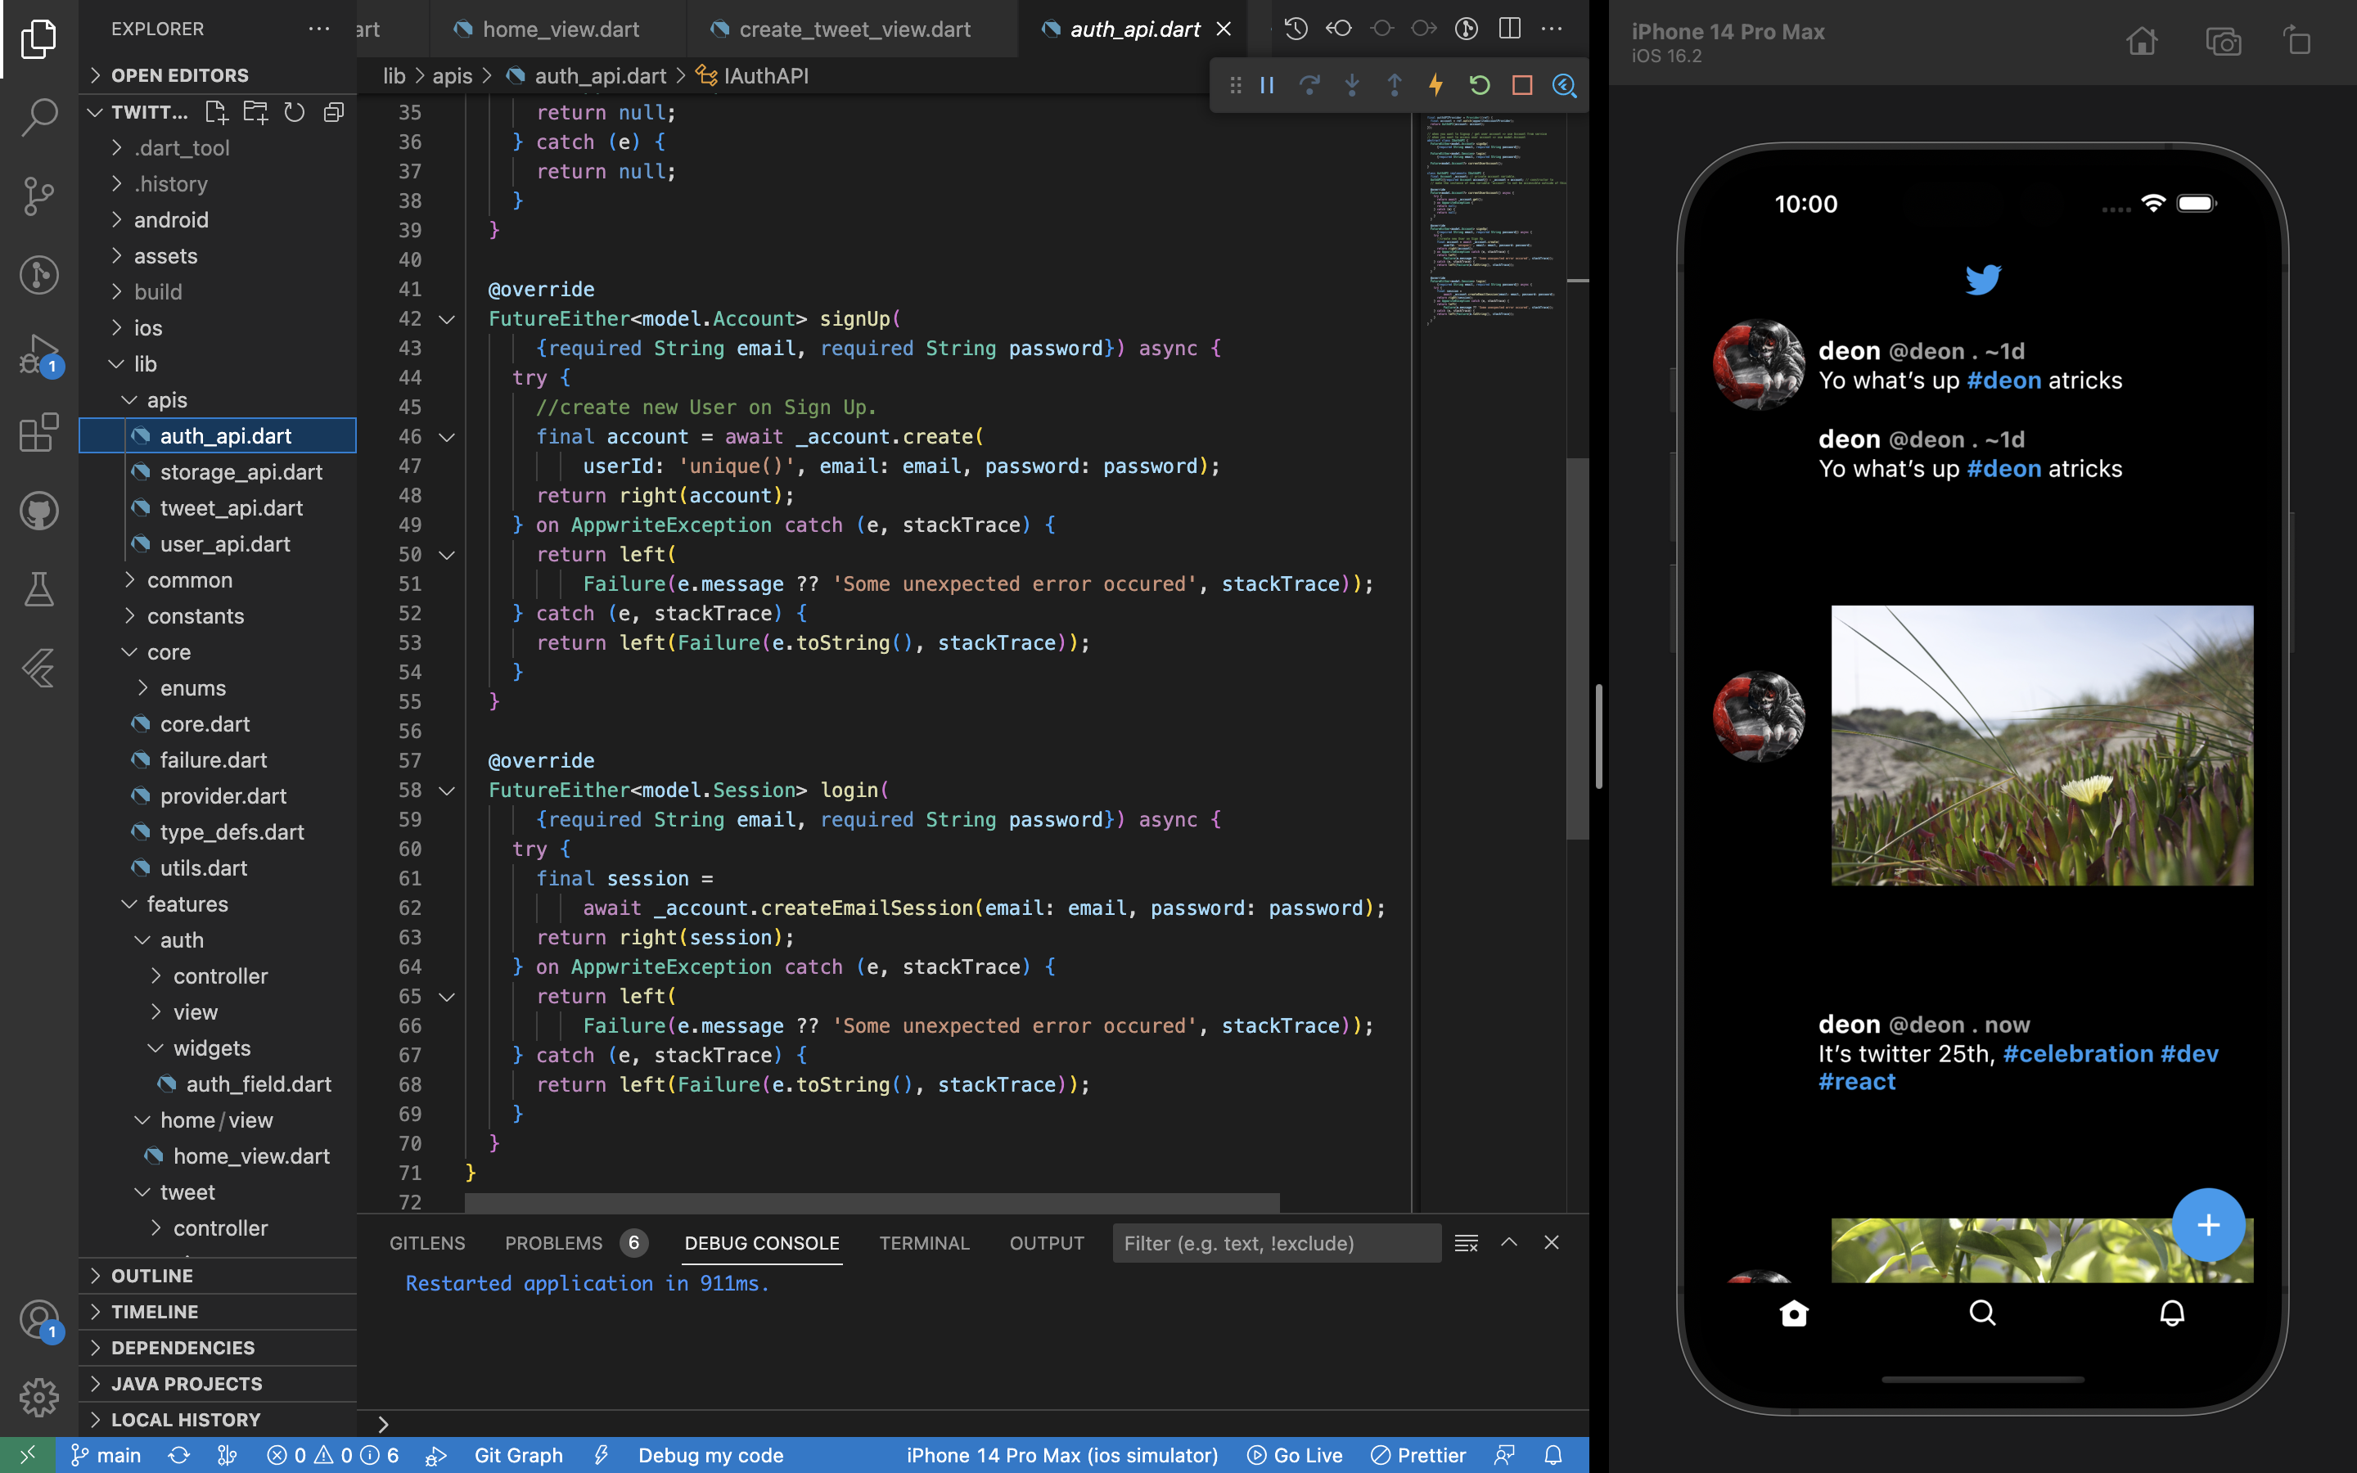
Task: Pause program execution in debug toolbar
Action: (x=1264, y=86)
